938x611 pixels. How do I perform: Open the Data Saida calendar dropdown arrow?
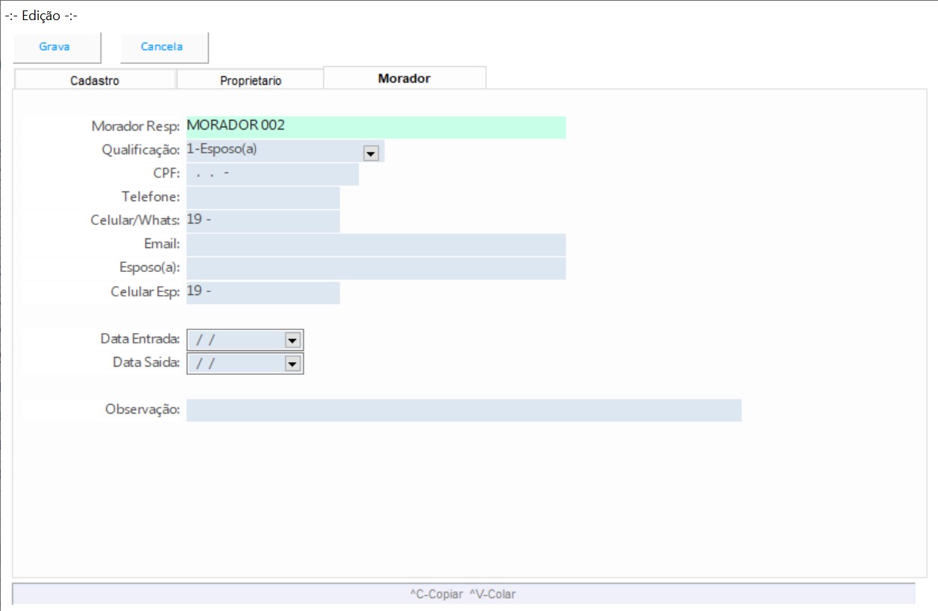(x=293, y=363)
